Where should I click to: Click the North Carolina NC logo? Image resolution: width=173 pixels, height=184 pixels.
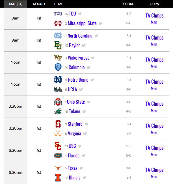(x=58, y=36)
